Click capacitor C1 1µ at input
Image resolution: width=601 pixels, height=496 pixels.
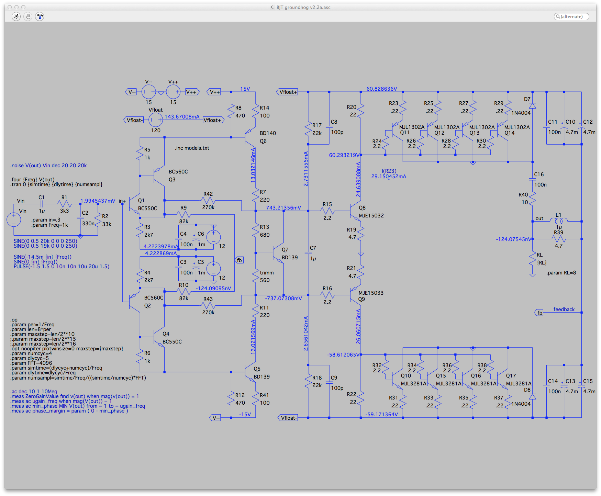click(42, 204)
